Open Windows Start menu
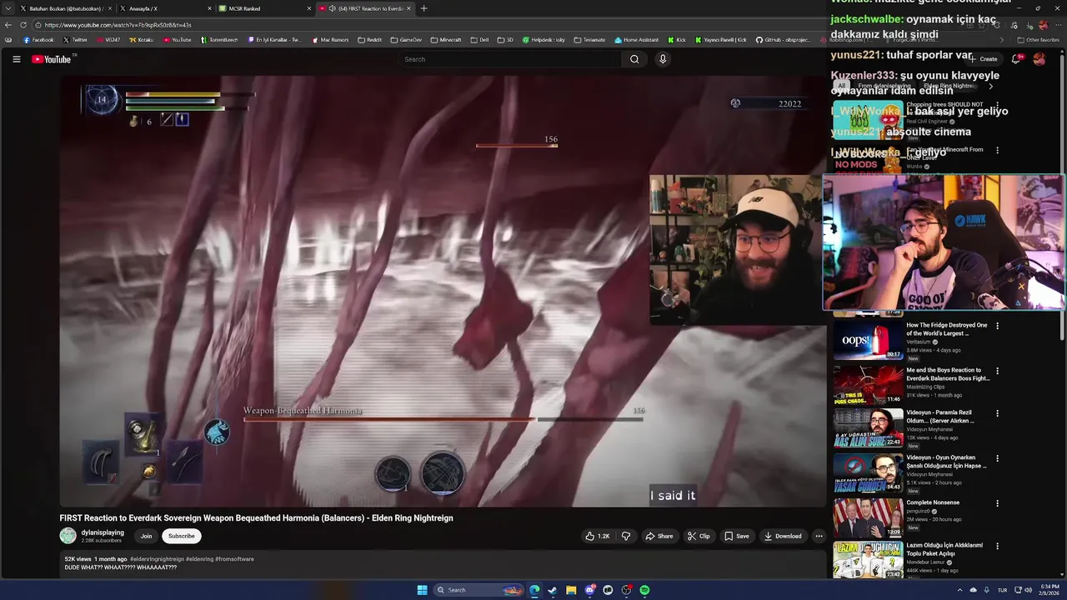 (422, 590)
